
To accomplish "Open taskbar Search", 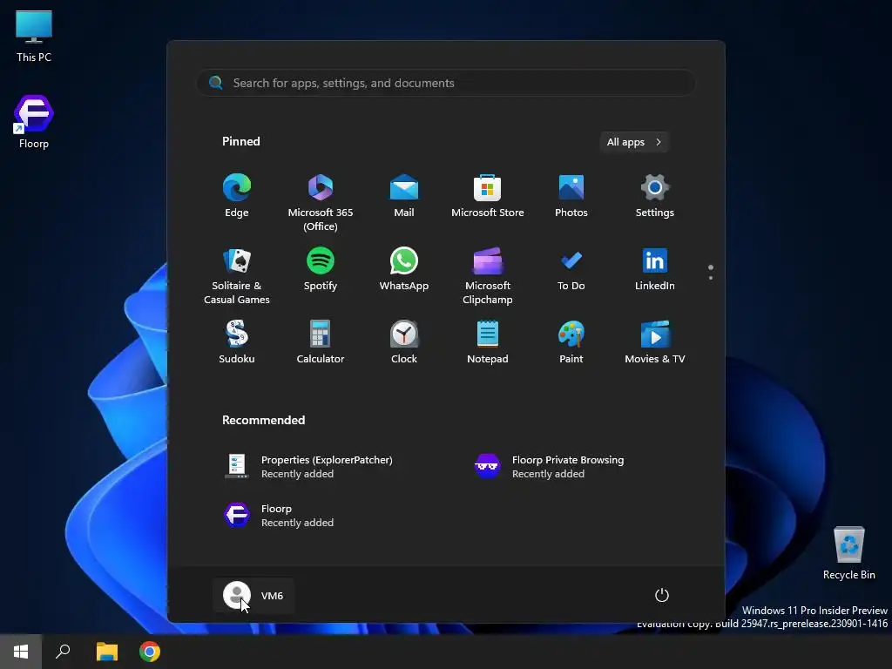I will [63, 652].
